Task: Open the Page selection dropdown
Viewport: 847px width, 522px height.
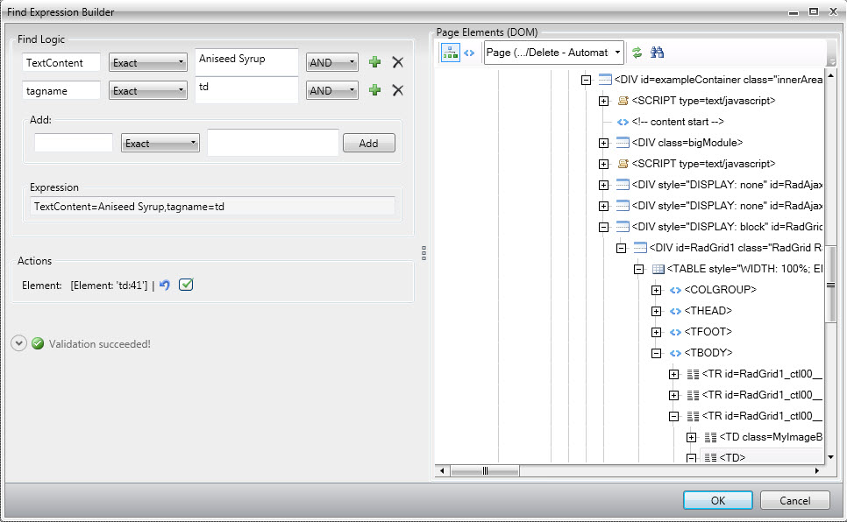Action: click(554, 53)
